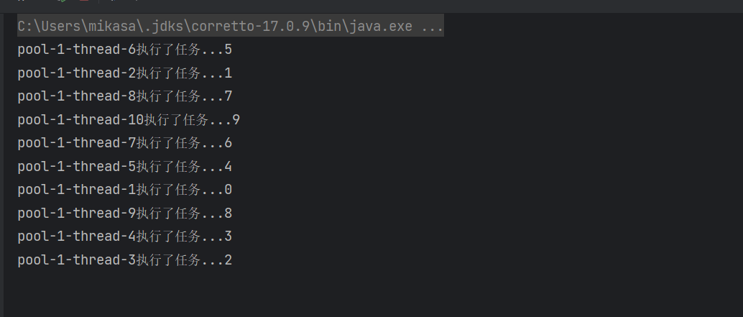Click the pool-1-thread-5 thread name
The height and width of the screenshot is (317, 743).
pyautogui.click(x=77, y=167)
